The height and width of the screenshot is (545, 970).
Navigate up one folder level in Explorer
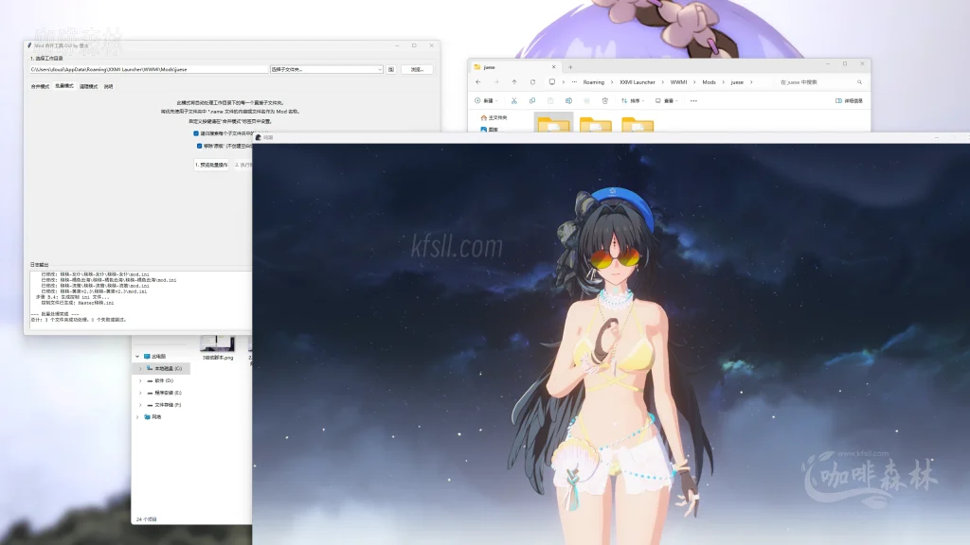(515, 82)
